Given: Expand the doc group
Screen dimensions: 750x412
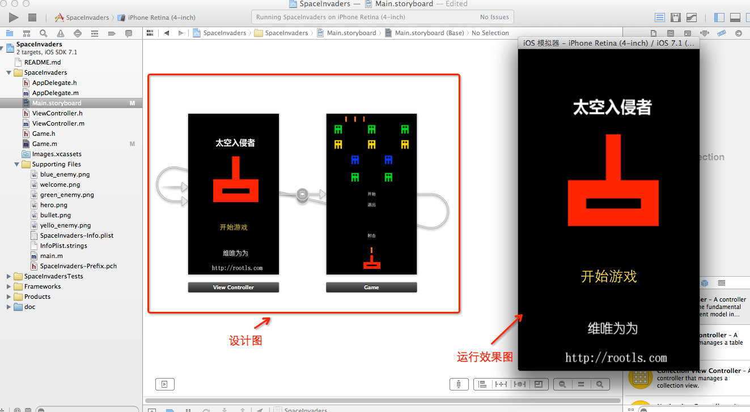Looking at the screenshot, I should click(x=9, y=307).
